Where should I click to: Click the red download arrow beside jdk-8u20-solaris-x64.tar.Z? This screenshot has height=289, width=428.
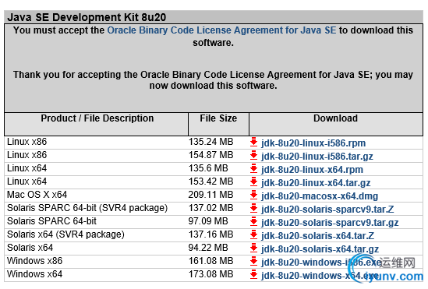(254, 235)
